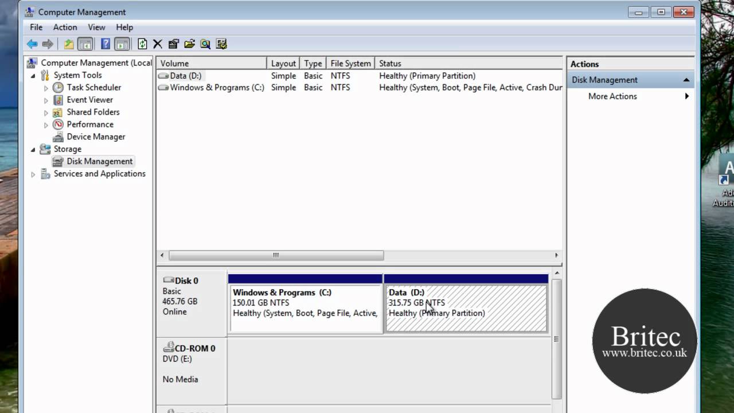This screenshot has height=413, width=734.
Task: Open Help via blue question mark icon
Action: pyautogui.click(x=106, y=44)
